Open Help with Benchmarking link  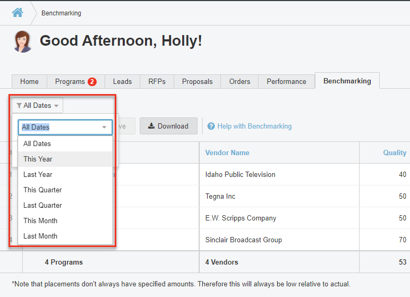[x=254, y=126]
